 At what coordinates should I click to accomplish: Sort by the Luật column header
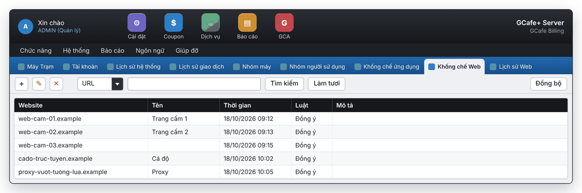(x=312, y=105)
